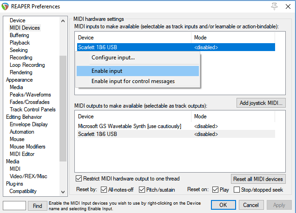Select Loop Recording in the tree

pos(27,65)
